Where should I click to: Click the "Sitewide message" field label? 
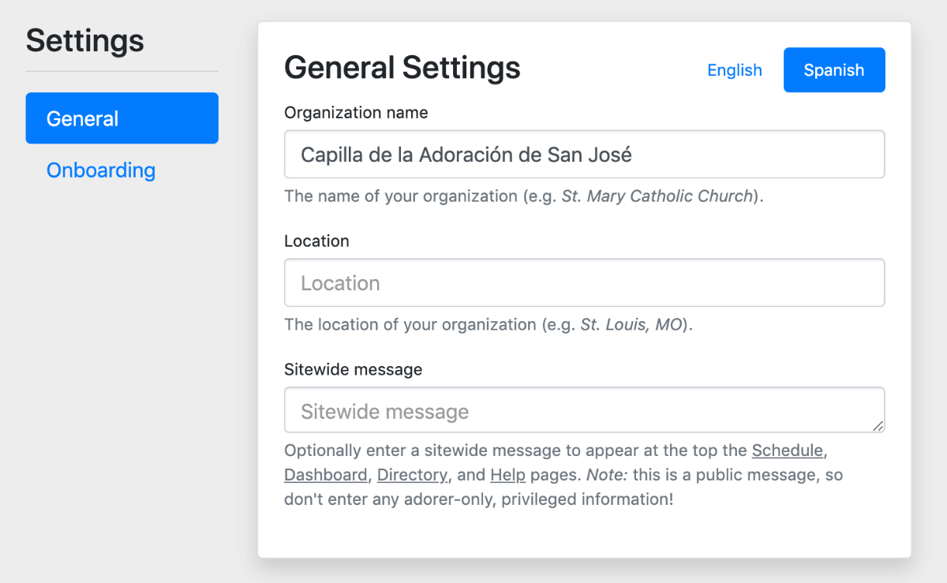pos(353,369)
